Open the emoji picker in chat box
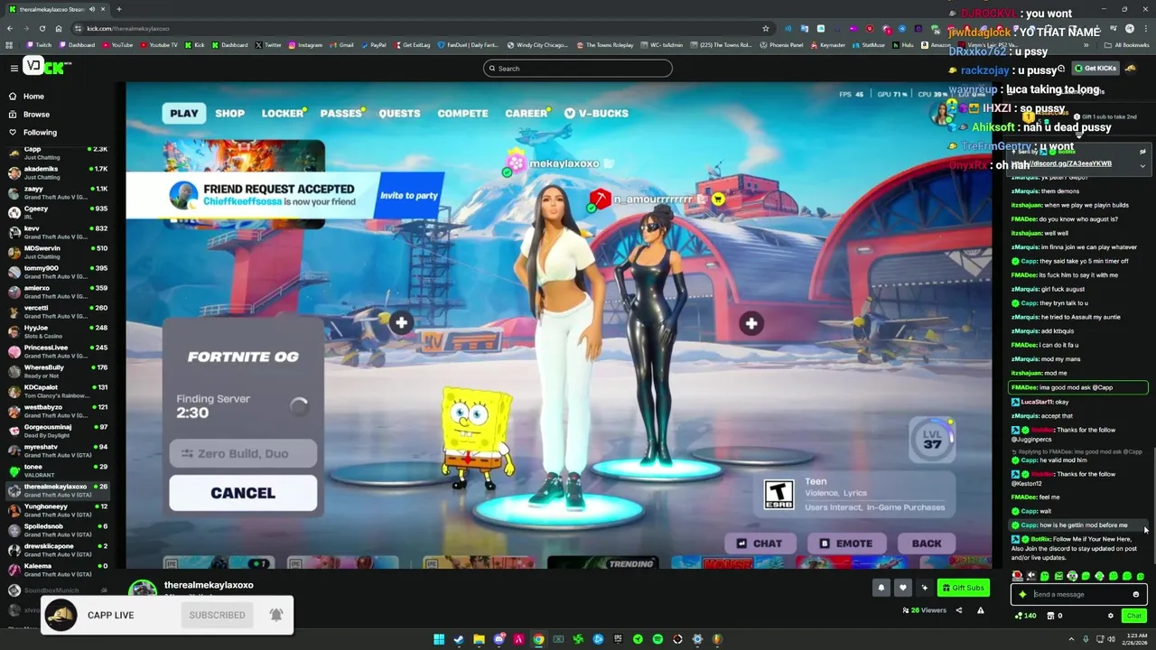This screenshot has height=650, width=1156. tap(1136, 594)
